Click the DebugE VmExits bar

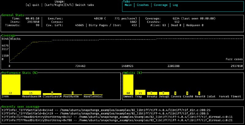(x=164, y=93)
